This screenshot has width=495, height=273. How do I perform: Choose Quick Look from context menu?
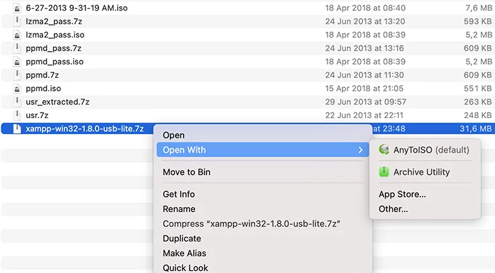(x=186, y=268)
